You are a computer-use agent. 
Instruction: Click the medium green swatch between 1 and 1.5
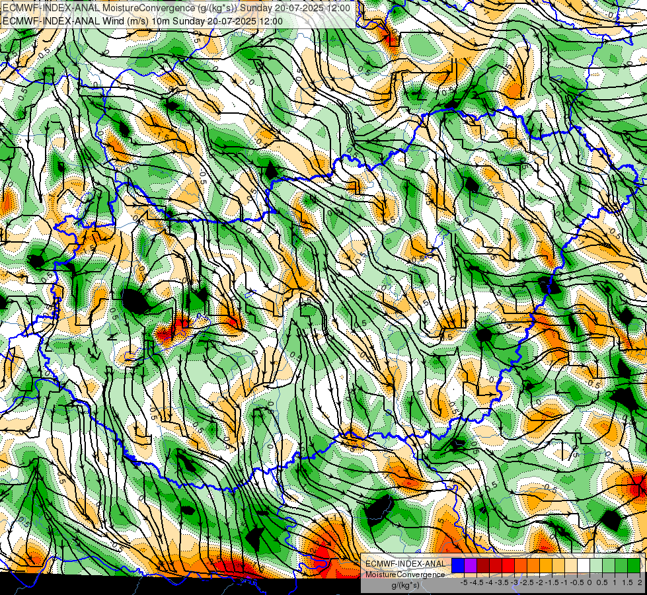tap(621, 565)
